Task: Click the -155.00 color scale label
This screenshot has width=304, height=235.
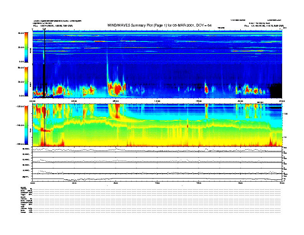Action: (20, 144)
